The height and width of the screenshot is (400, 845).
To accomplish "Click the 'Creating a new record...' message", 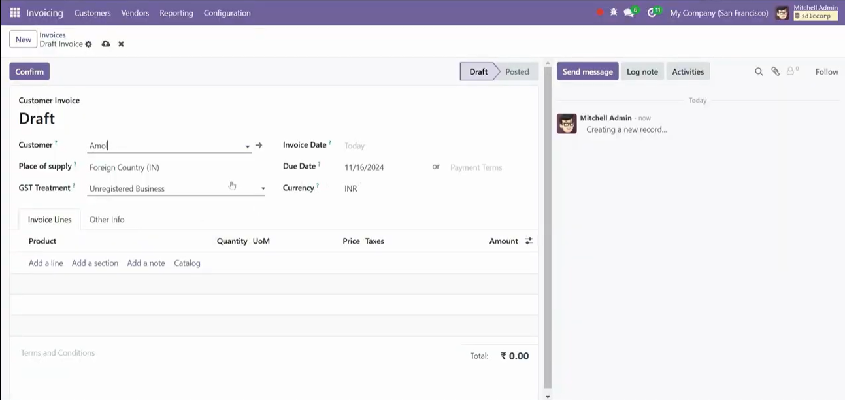I will (626, 129).
